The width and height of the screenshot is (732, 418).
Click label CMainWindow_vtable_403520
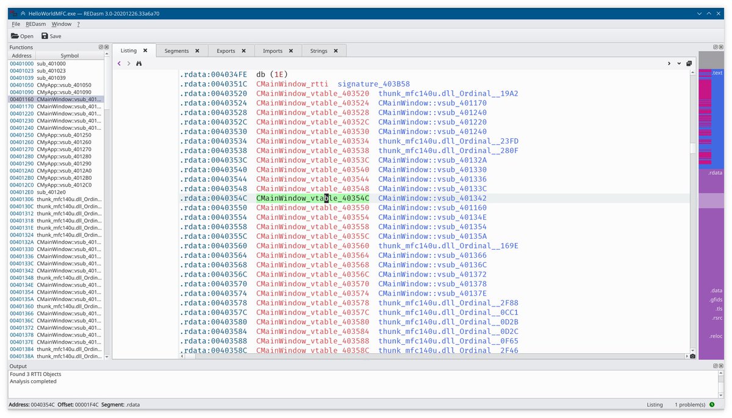point(312,94)
